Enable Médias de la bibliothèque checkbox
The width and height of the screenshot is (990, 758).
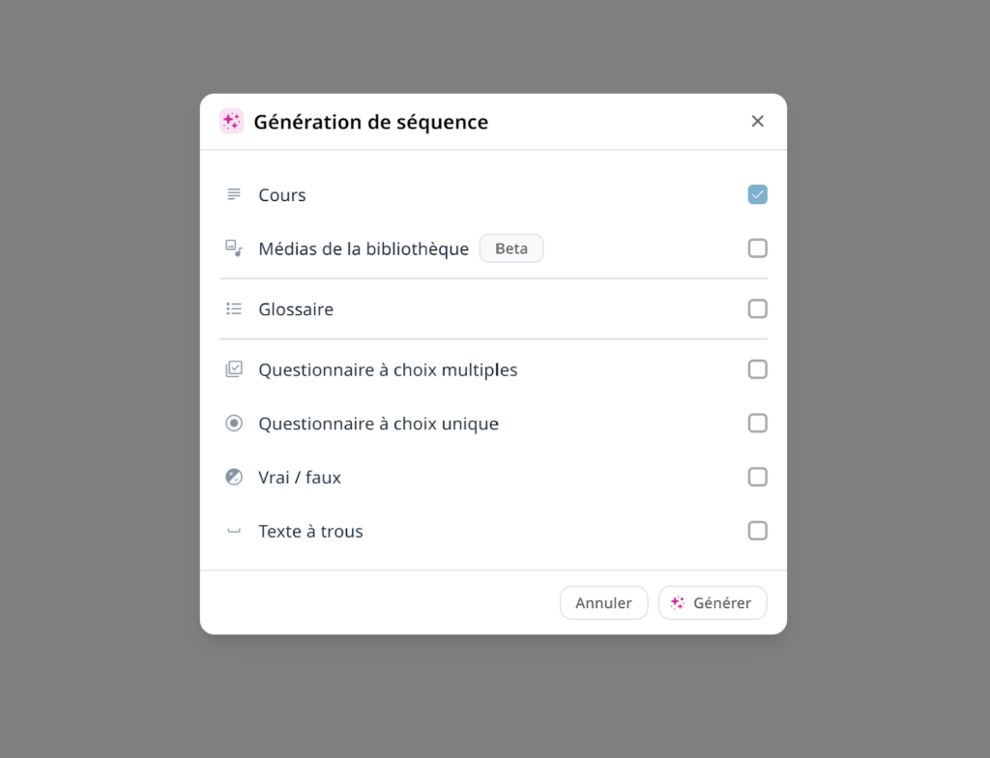pos(757,248)
